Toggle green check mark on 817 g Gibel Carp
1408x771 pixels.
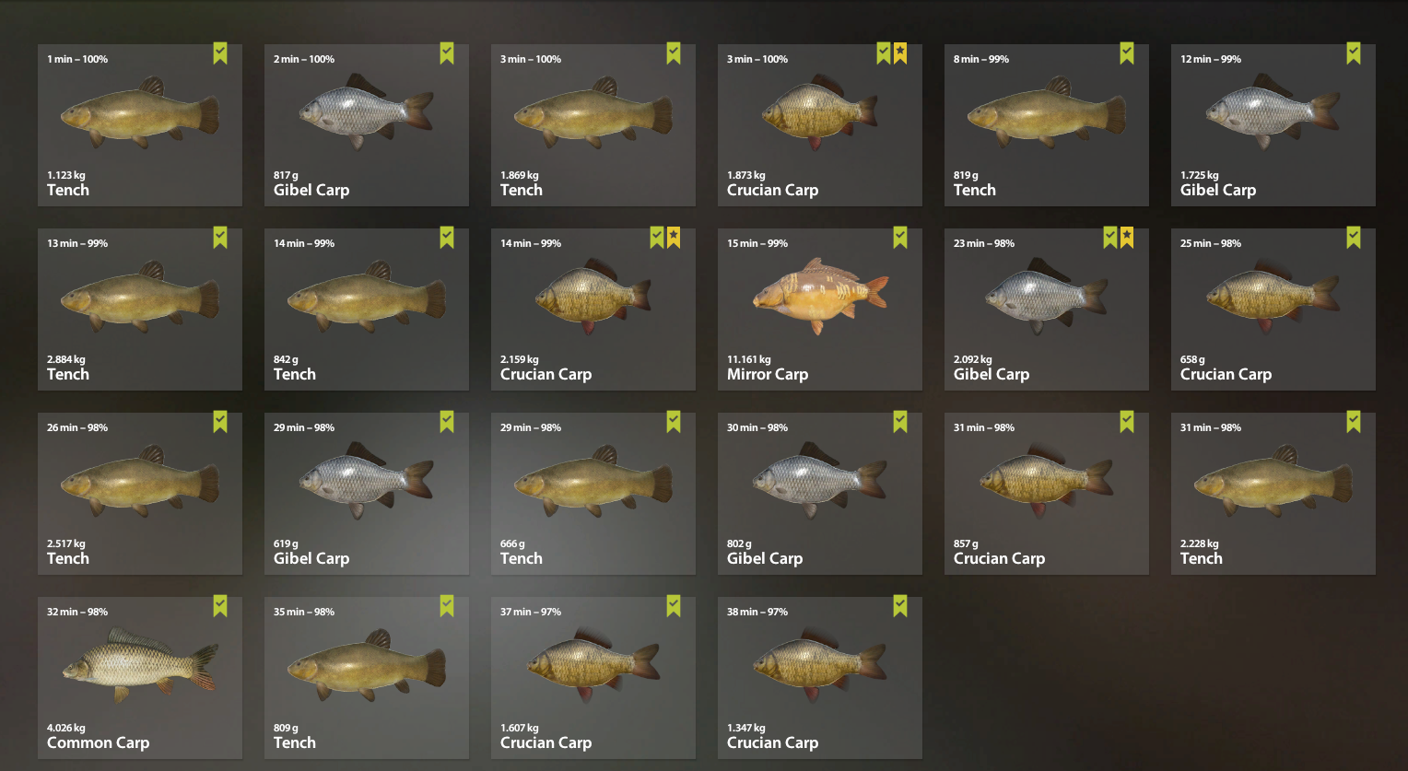click(x=447, y=53)
